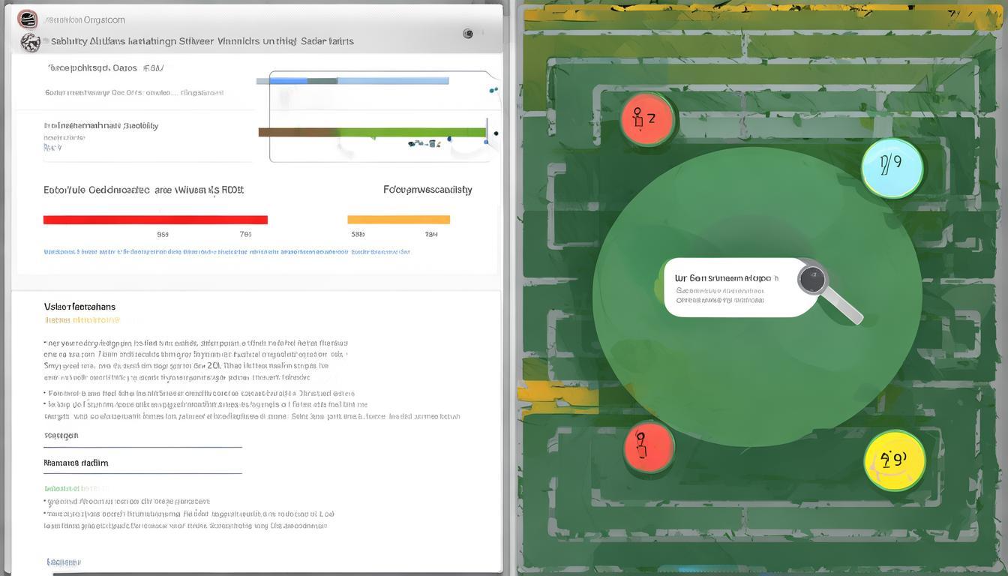The image size is (1008, 576).
Task: Select the light blue circle map marker
Action: click(x=891, y=167)
